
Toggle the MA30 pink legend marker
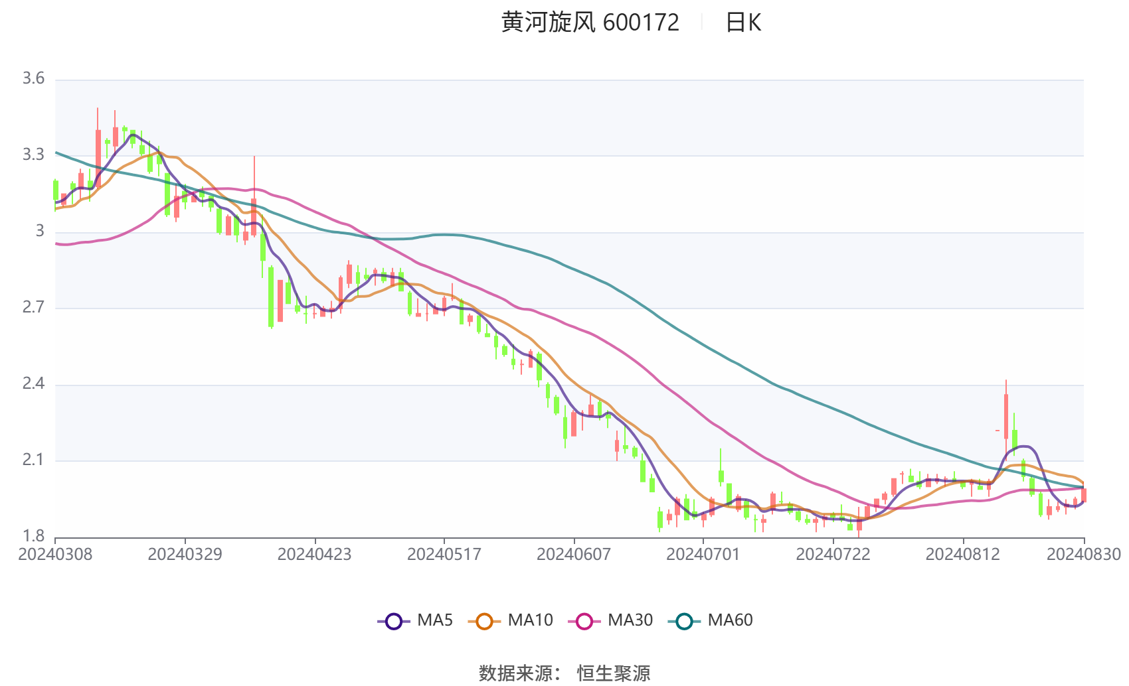coord(584,621)
